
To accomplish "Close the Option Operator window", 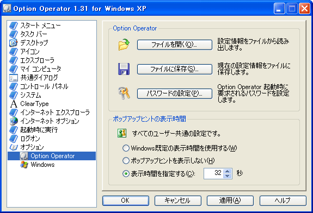I will (304, 9).
